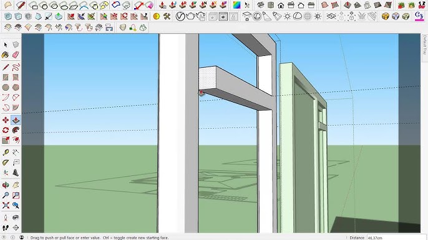
Task: Choose the Dimension tool
Action: click(16, 153)
